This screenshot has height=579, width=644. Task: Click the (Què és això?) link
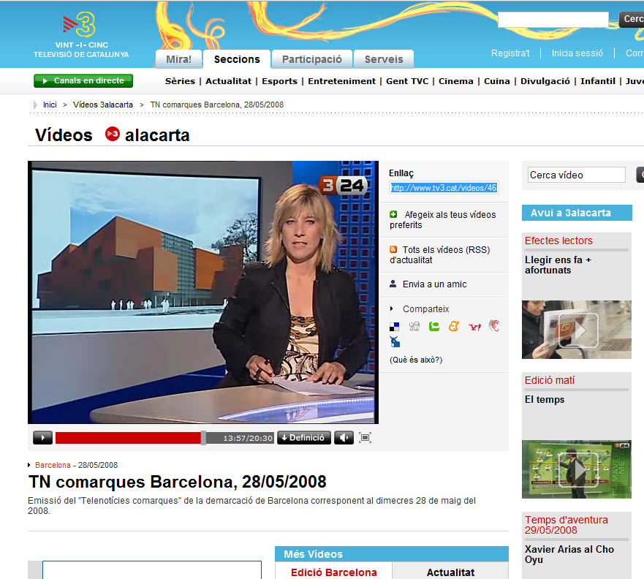click(416, 360)
